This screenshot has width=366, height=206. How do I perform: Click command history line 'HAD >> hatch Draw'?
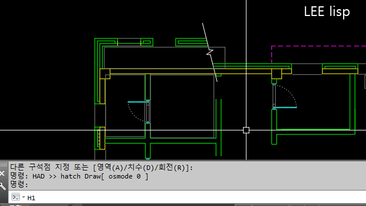[x=79, y=176]
